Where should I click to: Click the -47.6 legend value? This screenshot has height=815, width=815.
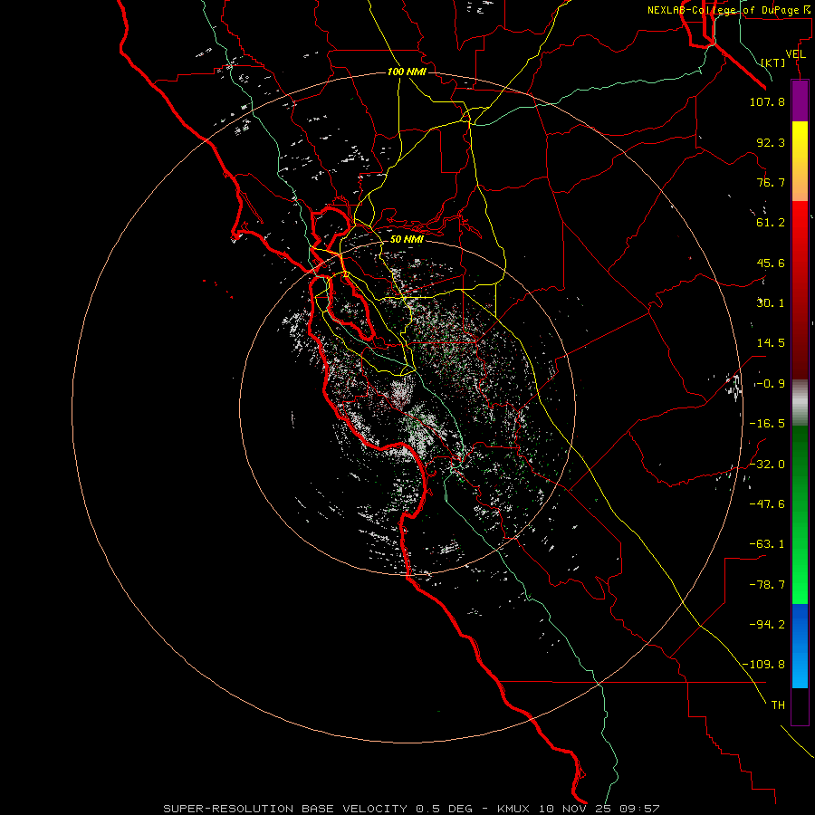(767, 504)
